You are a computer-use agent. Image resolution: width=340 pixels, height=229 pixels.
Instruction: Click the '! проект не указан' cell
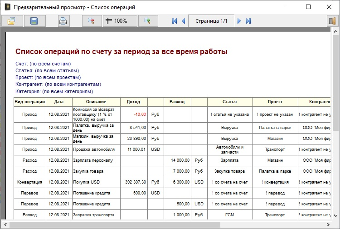[275, 114]
